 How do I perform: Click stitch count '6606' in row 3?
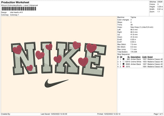pos(128,64)
